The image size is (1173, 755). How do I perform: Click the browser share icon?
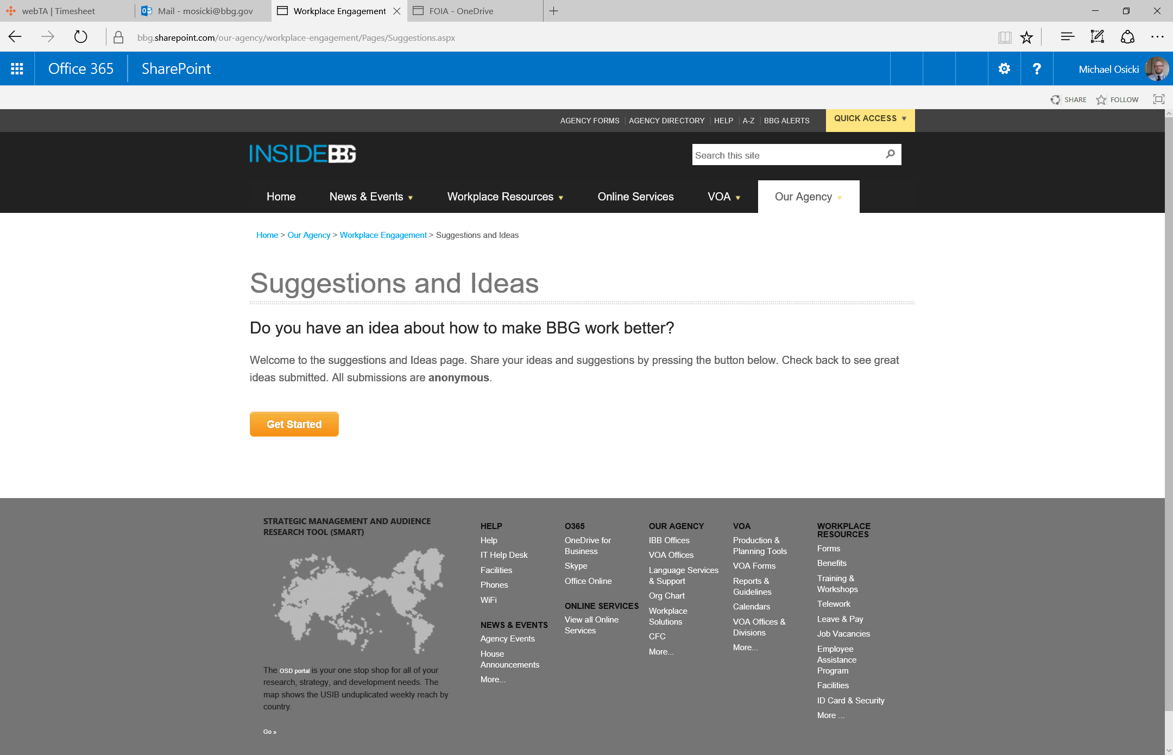1127,36
